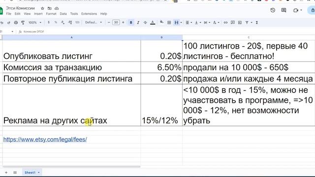Select the cell '15%/12%'
The width and height of the screenshot is (315, 177).
161,105
